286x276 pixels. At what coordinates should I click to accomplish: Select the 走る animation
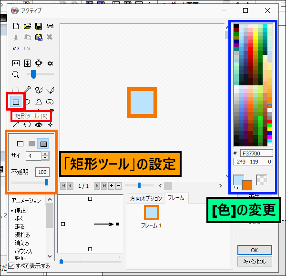point(20,227)
